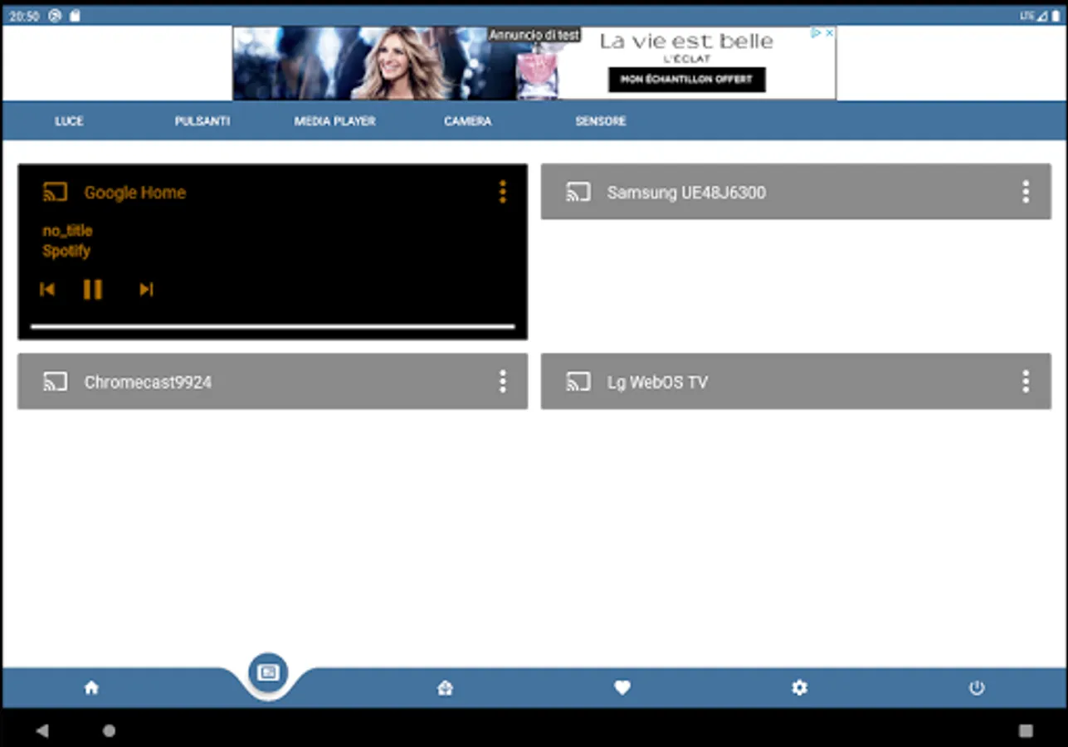Tap the power icon in bottom bar
1068x747 pixels.
(977, 687)
